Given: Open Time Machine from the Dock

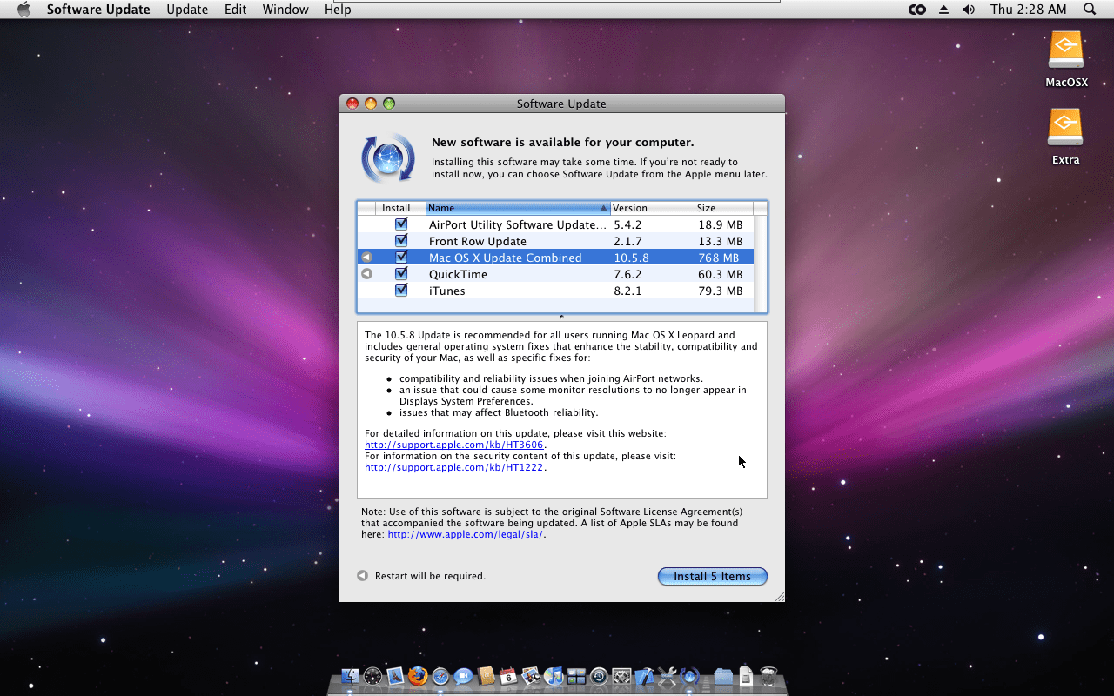Looking at the screenshot, I should pyautogui.click(x=599, y=675).
